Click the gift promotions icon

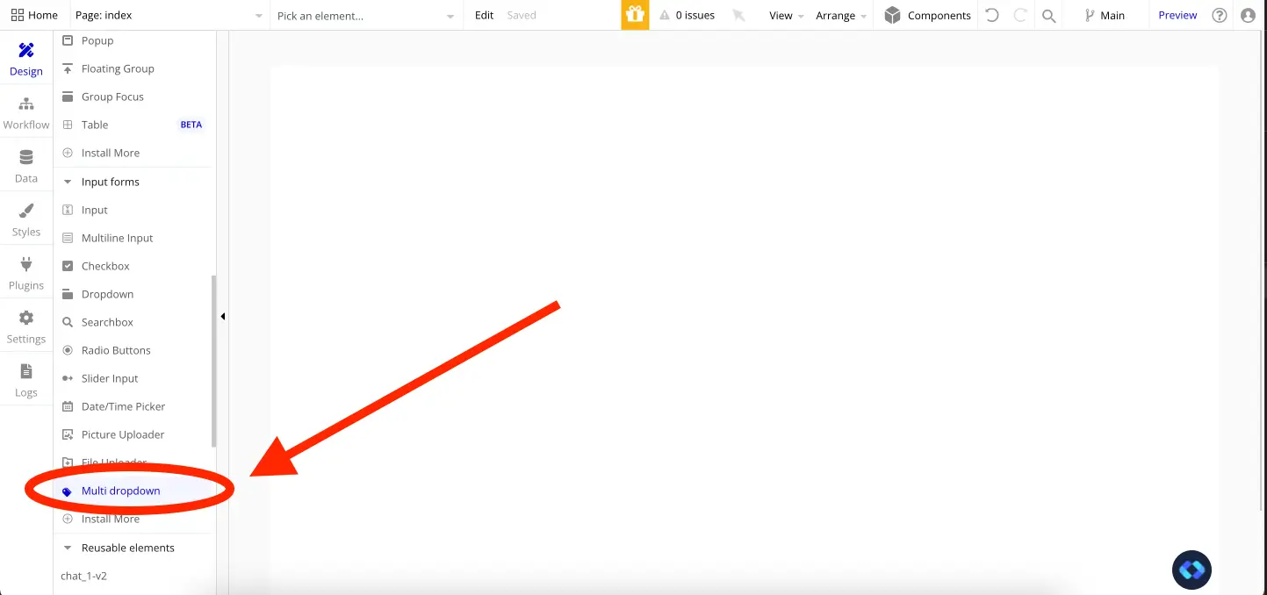coord(634,14)
